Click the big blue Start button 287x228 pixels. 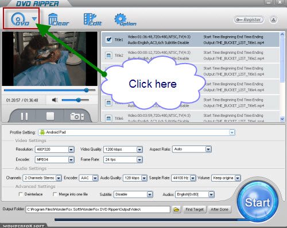[x=258, y=202]
